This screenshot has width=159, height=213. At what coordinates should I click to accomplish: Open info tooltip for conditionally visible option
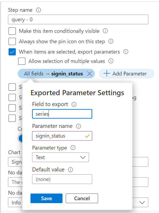[x=105, y=31]
